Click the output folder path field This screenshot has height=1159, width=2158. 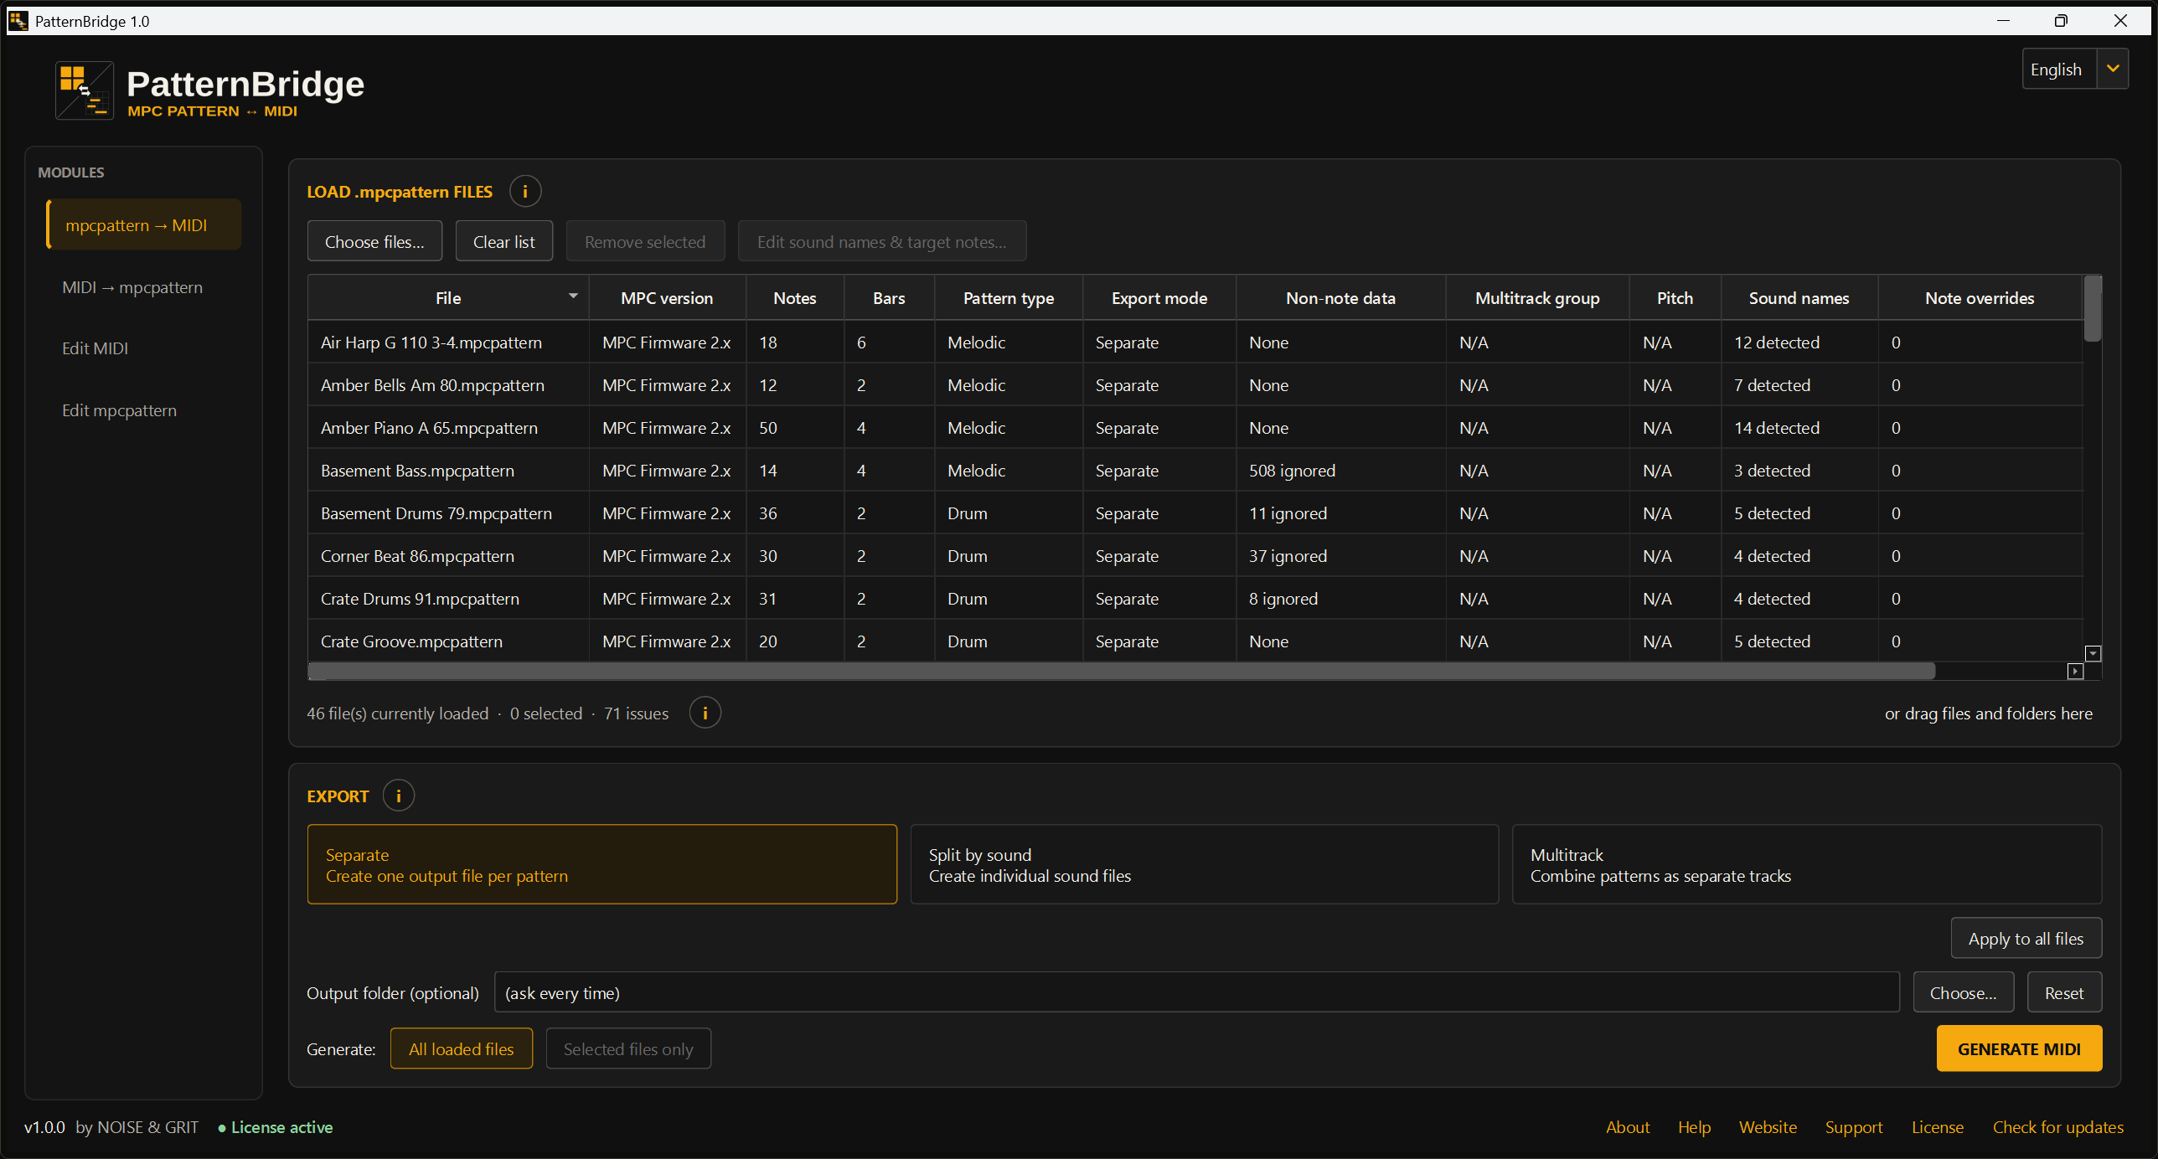(1197, 992)
